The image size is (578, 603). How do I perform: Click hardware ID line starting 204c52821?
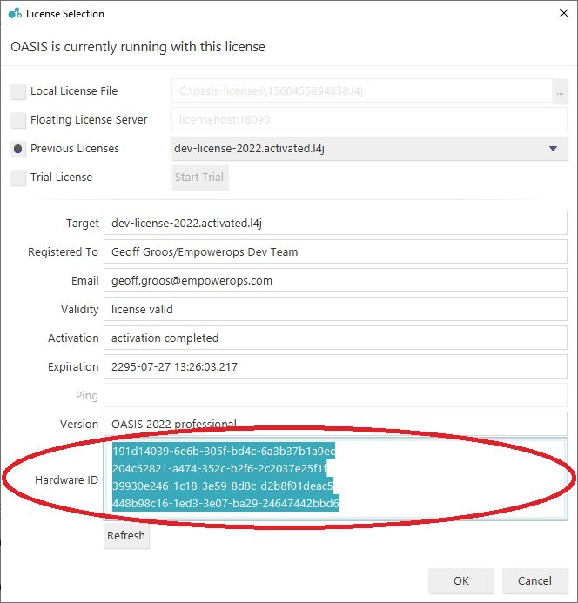coord(219,468)
